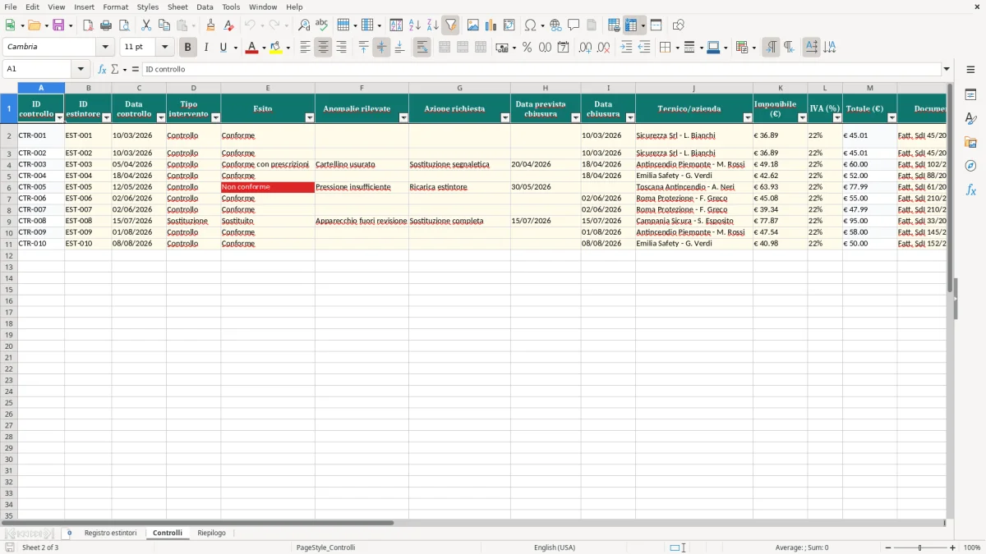The width and height of the screenshot is (986, 554).
Task: Open the Format menu
Action: click(116, 7)
